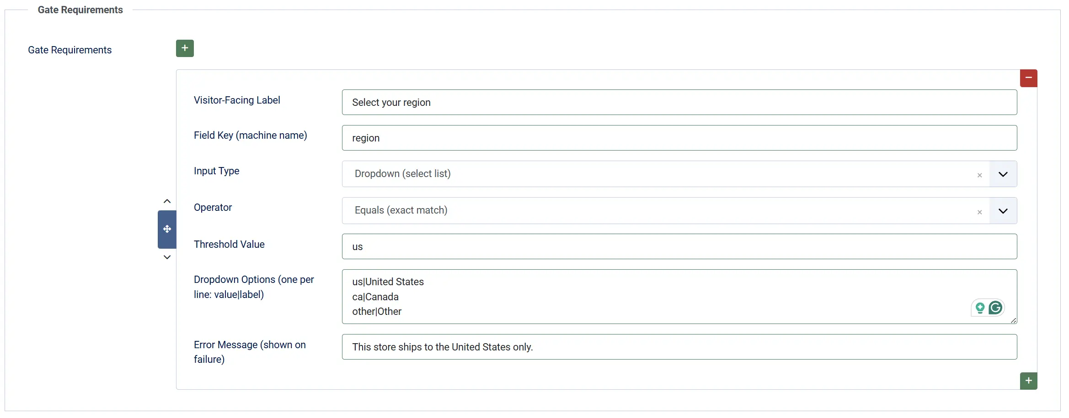Click the resize grip of options textarea
Screen dimensions: 1069x418
1013,320
